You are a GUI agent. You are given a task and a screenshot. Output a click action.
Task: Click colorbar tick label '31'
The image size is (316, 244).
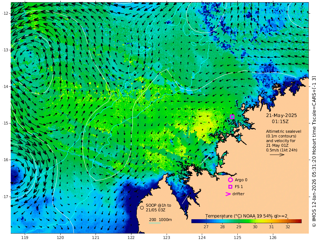click(x=271, y=227)
